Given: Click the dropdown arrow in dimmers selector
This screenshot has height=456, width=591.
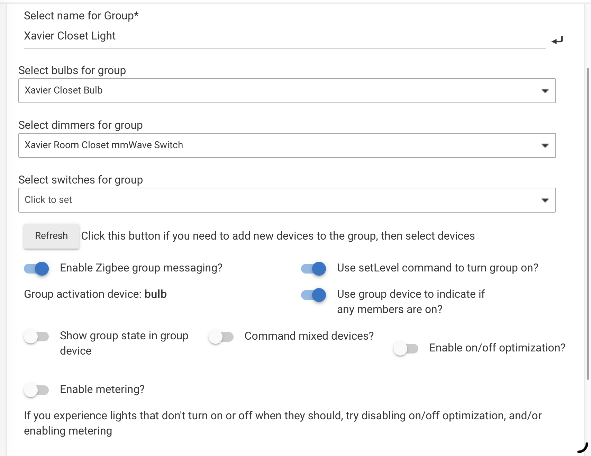Looking at the screenshot, I should [545, 145].
